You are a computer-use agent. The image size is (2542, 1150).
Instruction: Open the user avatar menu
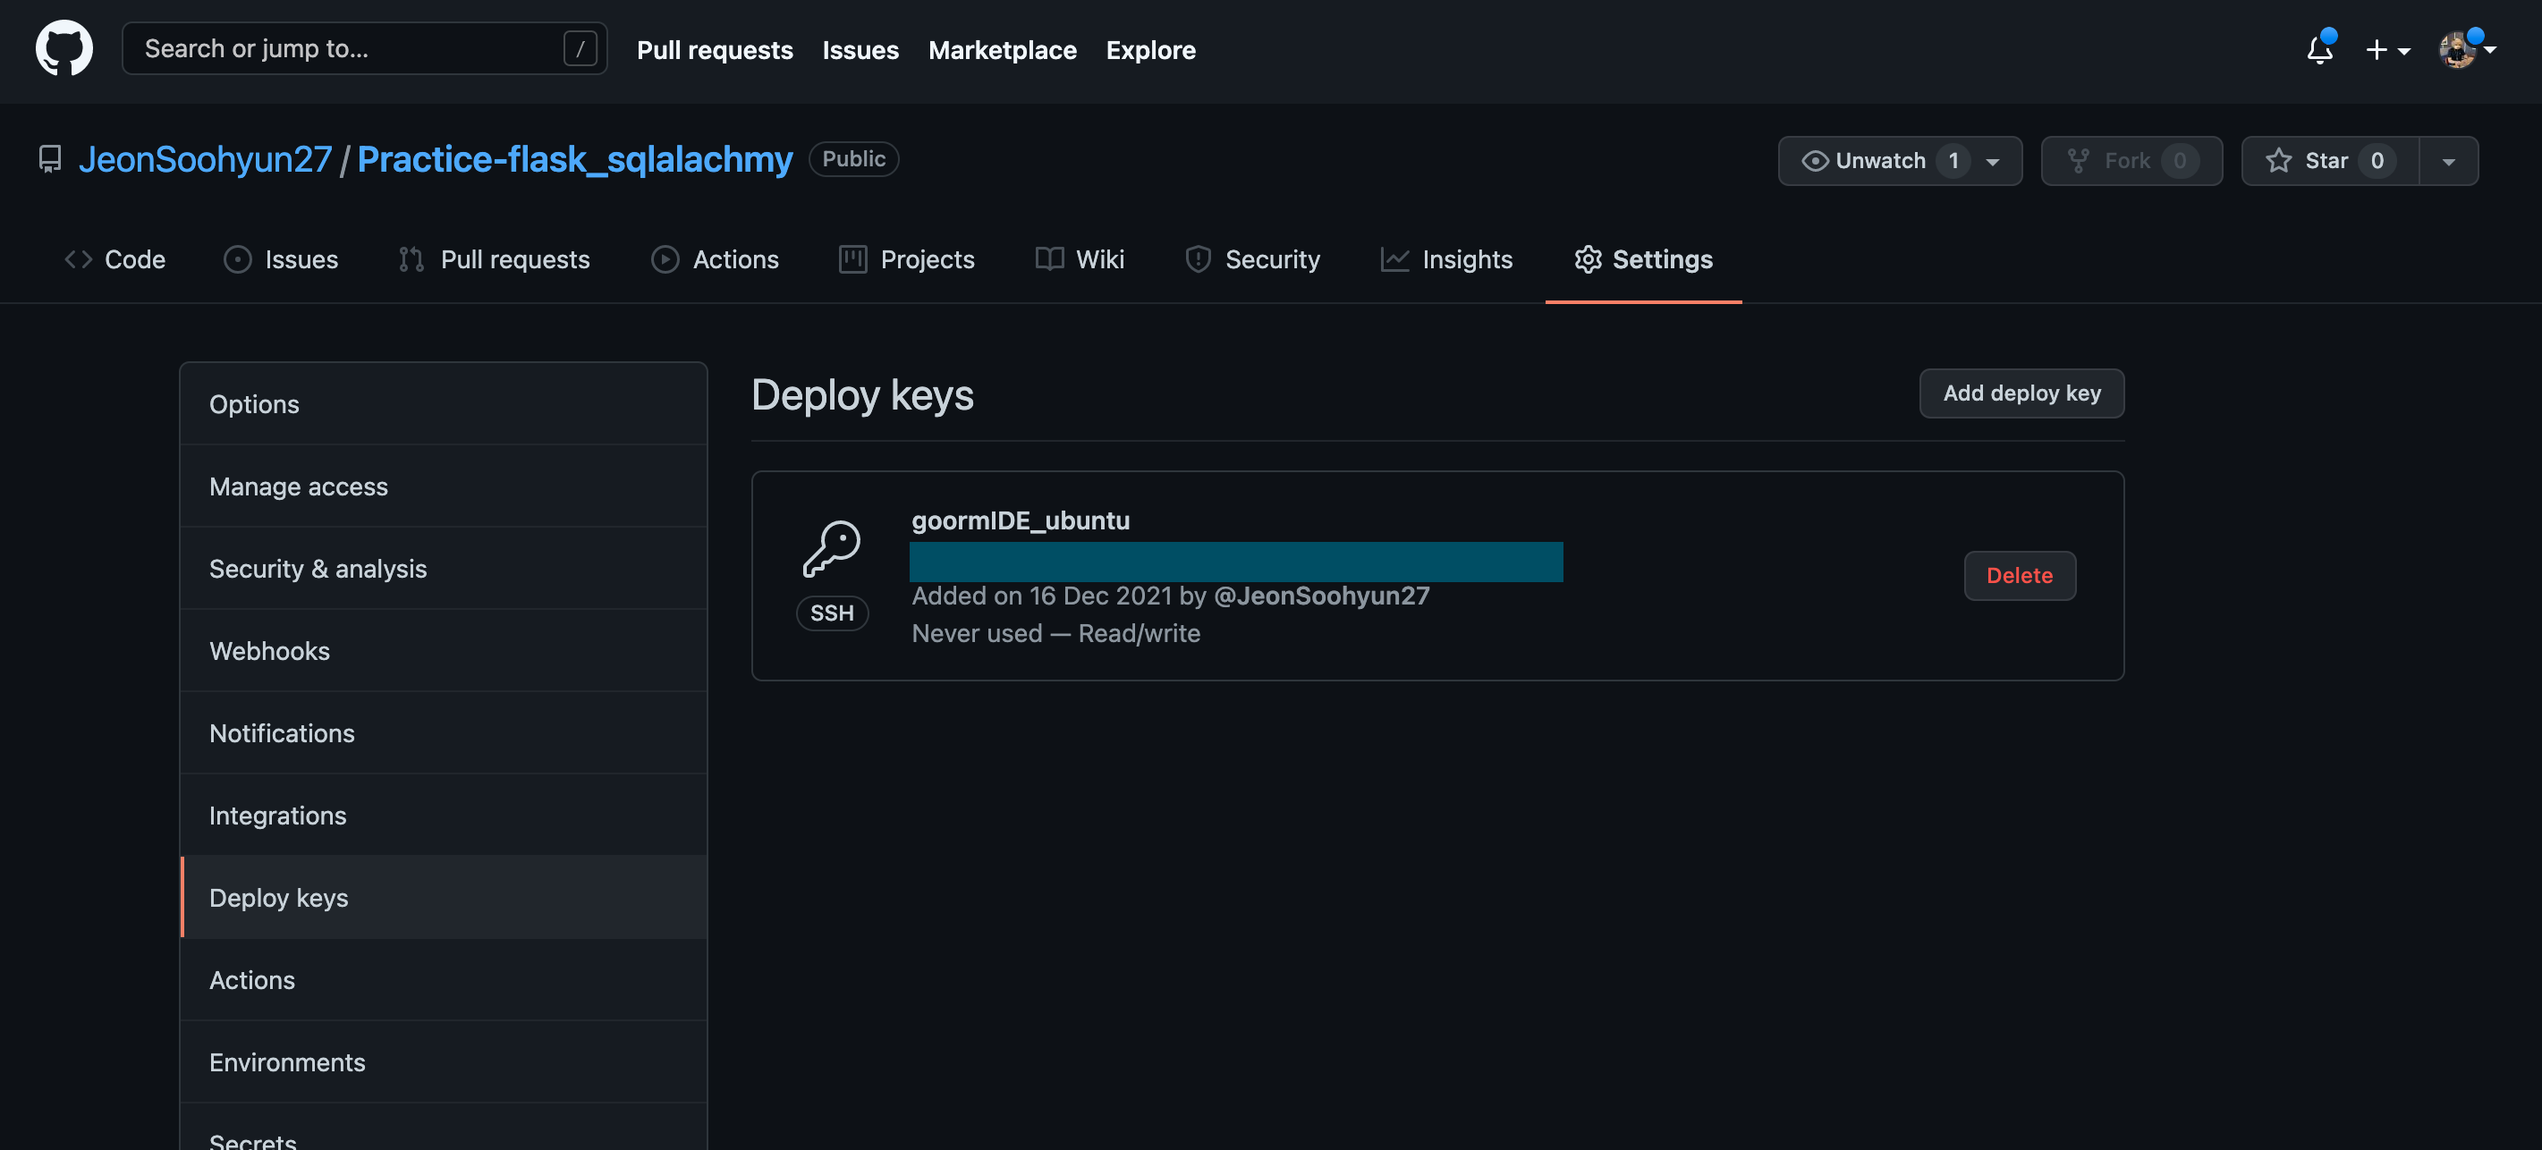(2466, 49)
